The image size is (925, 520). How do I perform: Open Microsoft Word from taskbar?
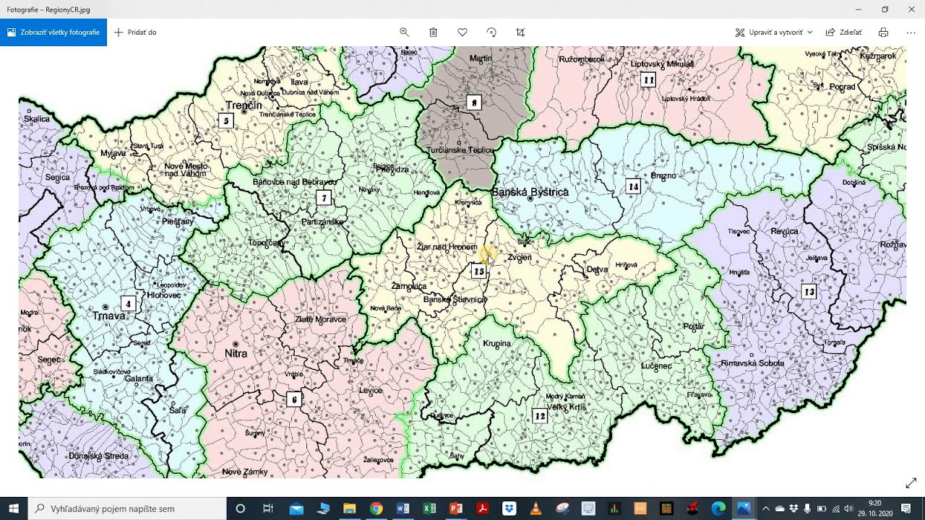(403, 508)
